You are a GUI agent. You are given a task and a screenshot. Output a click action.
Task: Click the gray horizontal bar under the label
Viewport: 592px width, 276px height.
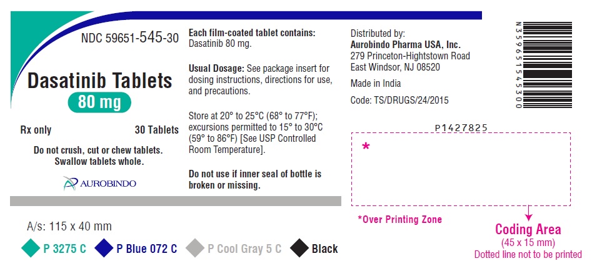coord(175,201)
